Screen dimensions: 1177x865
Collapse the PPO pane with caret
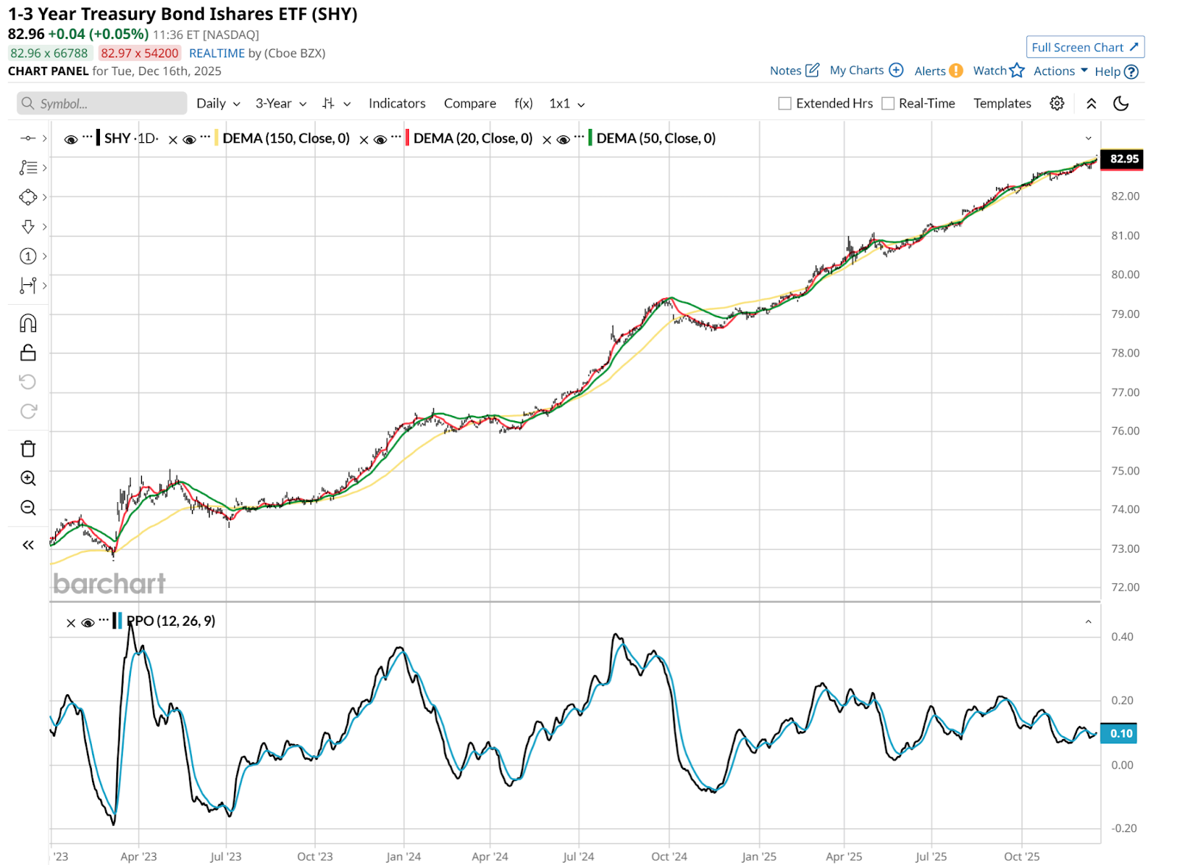pyautogui.click(x=1089, y=622)
